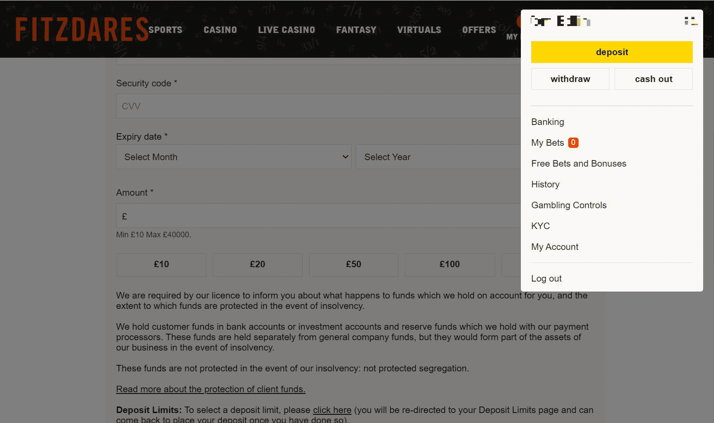Expand the Select Month dropdown
Screen dimensions: 714x423
click(234, 157)
